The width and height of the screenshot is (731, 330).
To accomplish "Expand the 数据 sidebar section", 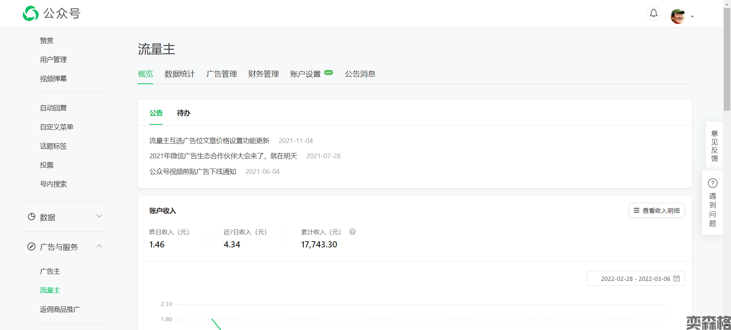I will point(99,217).
